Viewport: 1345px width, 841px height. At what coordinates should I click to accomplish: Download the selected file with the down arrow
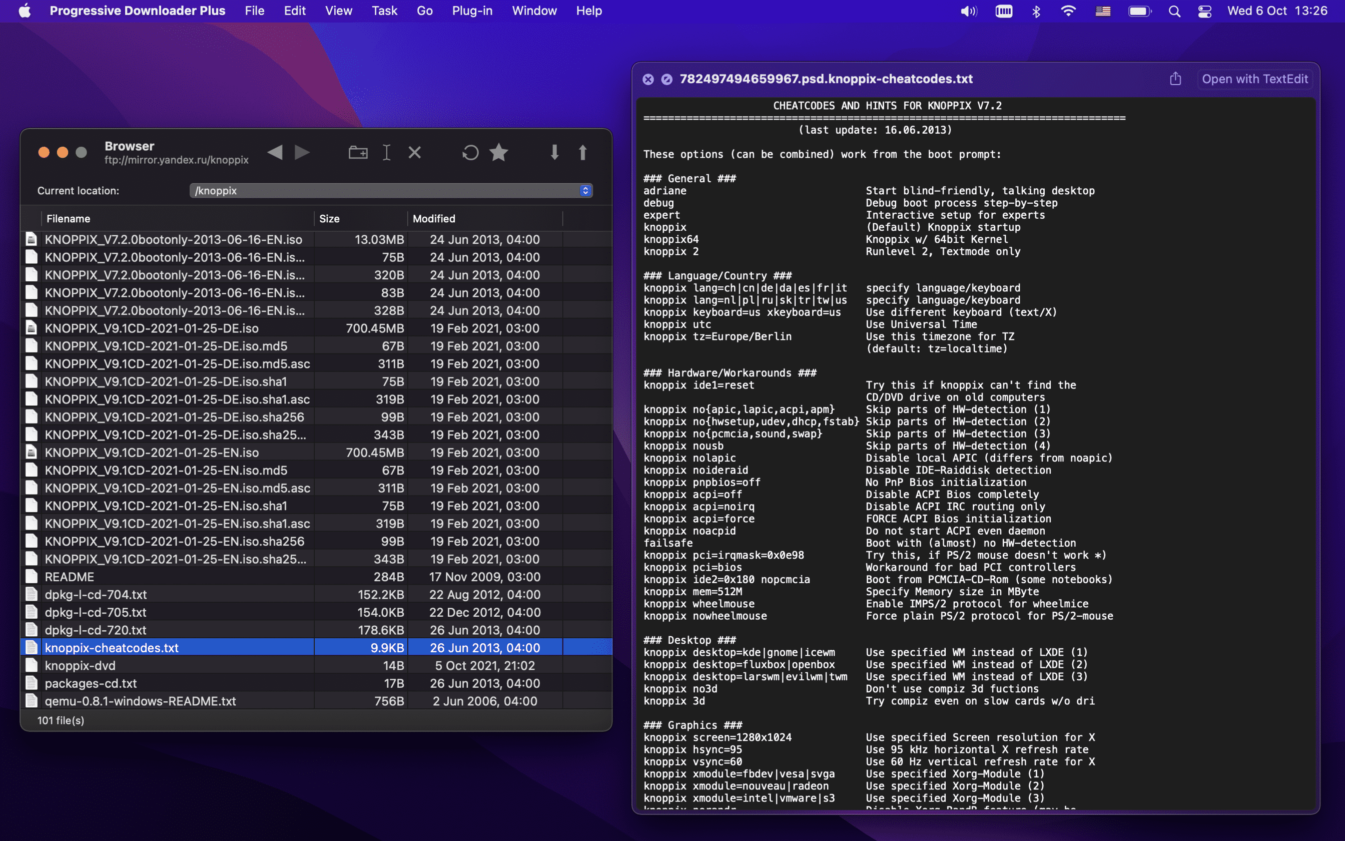[554, 152]
